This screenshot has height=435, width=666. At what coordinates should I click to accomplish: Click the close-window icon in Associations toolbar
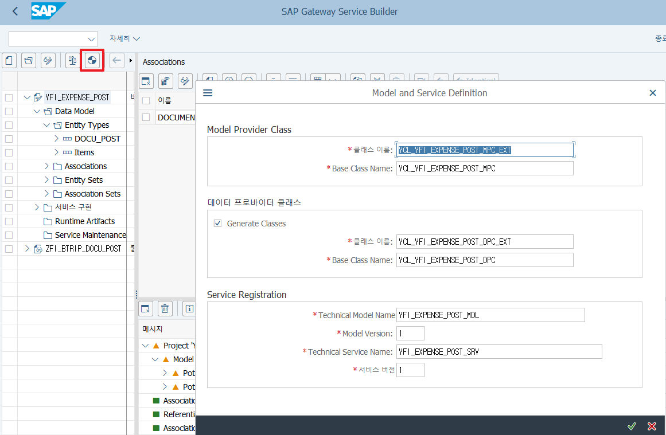click(146, 81)
